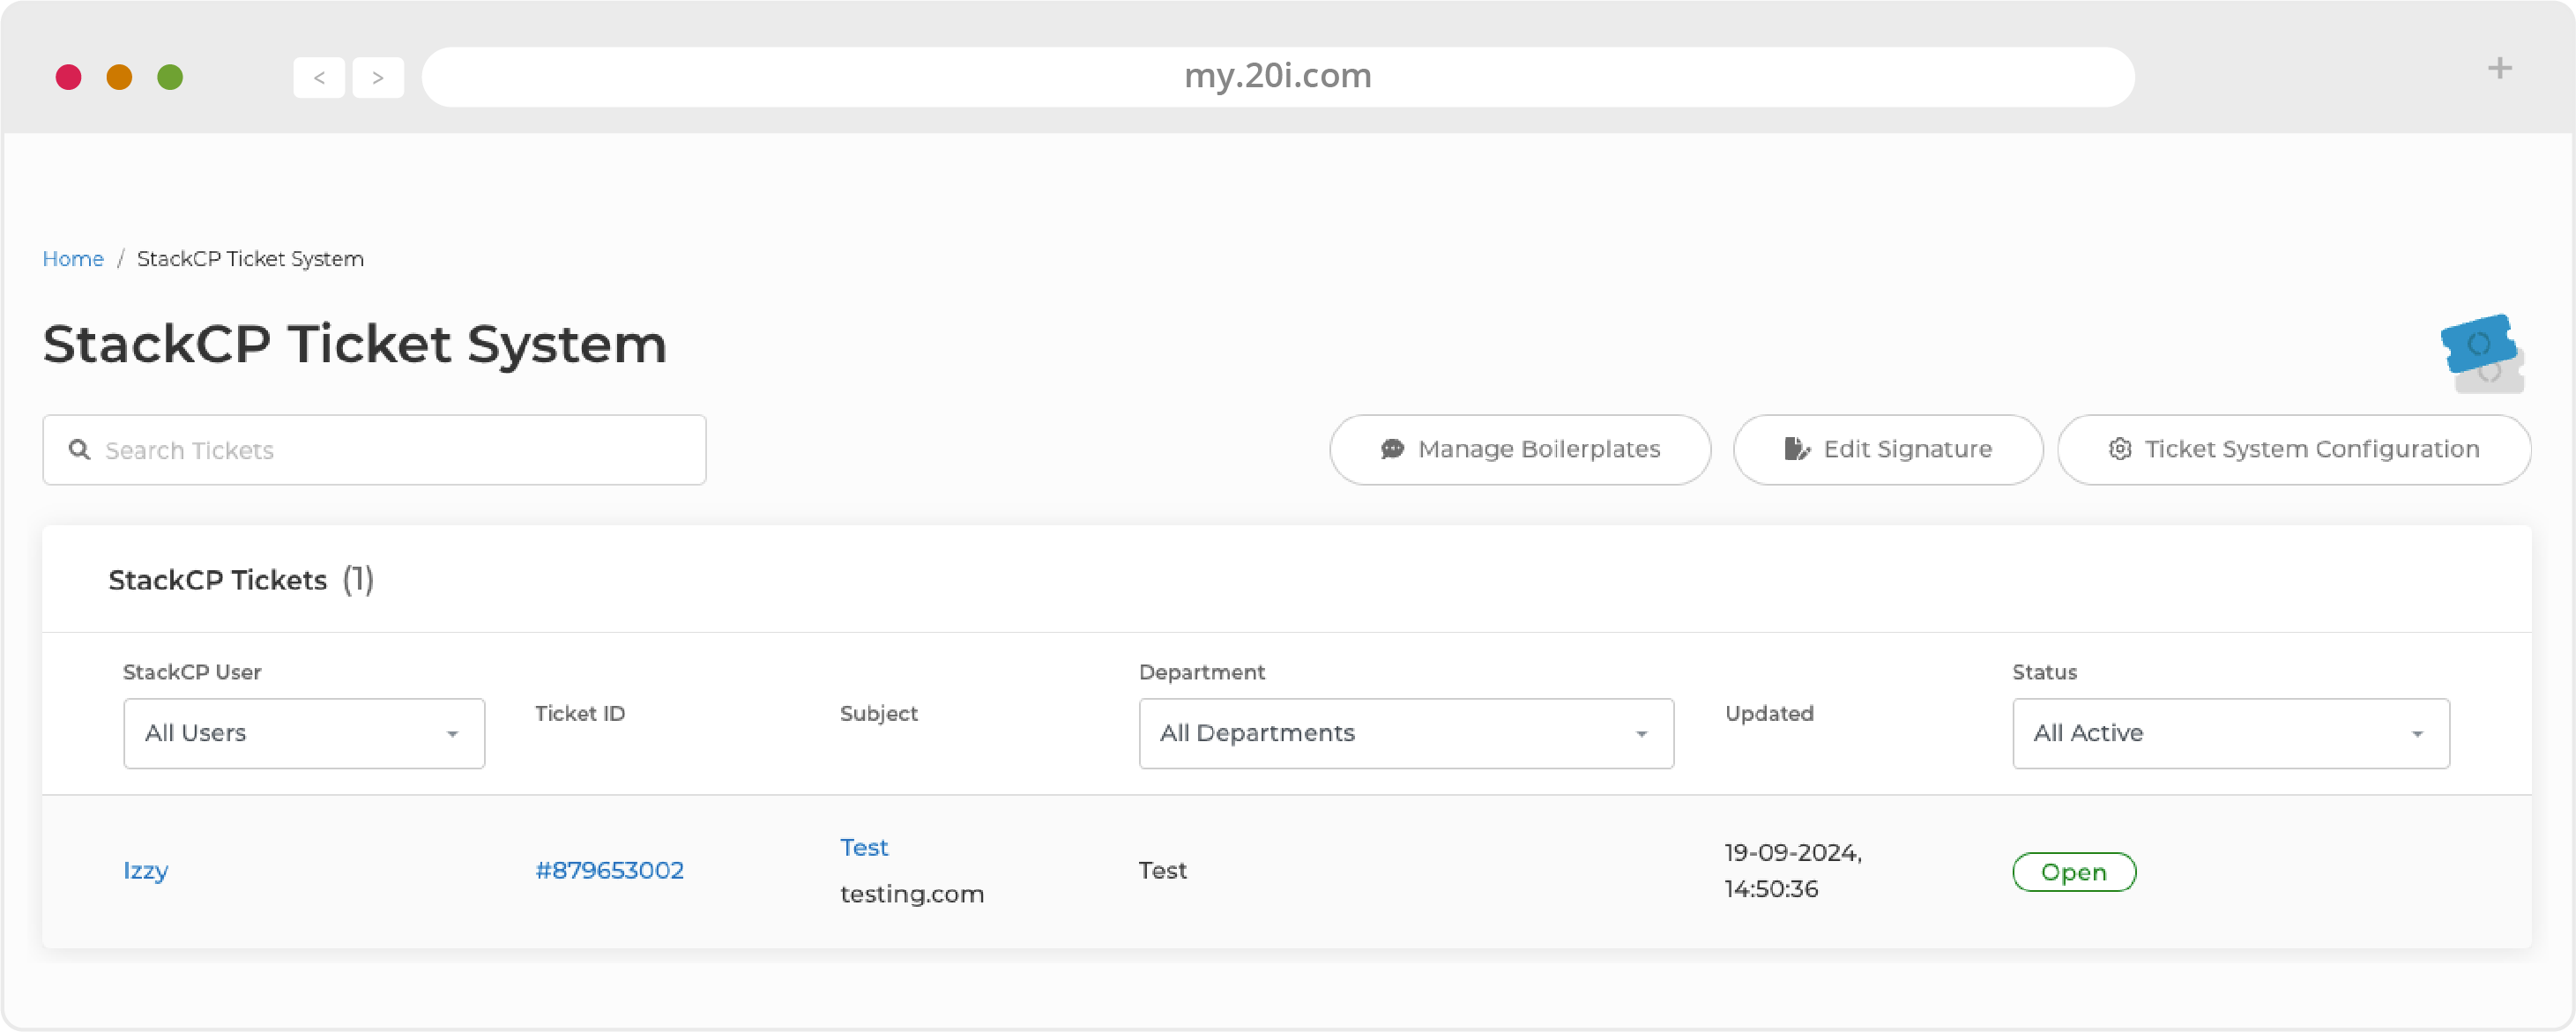Click the StackCP Ticket System header icon

point(2483,352)
